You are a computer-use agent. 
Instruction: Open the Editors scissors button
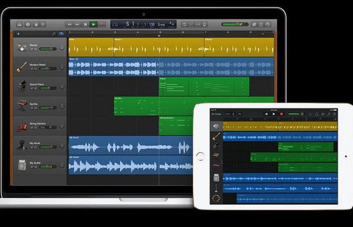coord(43,25)
